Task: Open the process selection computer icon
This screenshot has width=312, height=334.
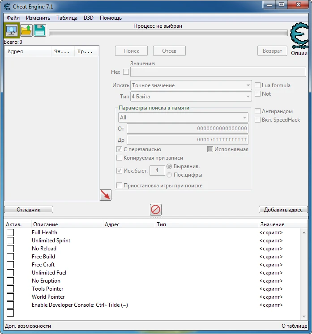Action: (x=12, y=30)
